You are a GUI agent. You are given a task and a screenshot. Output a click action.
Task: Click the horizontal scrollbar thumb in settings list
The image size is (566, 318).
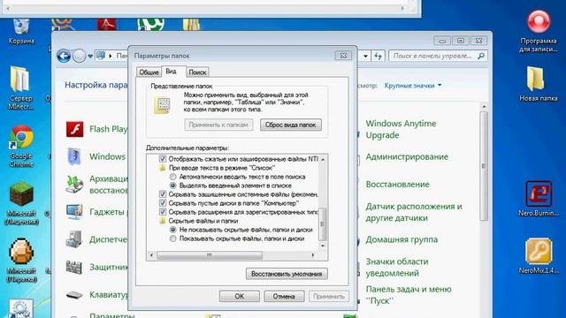tap(210, 255)
